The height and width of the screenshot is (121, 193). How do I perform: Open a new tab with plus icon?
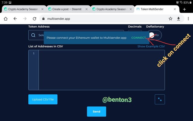[184, 9]
